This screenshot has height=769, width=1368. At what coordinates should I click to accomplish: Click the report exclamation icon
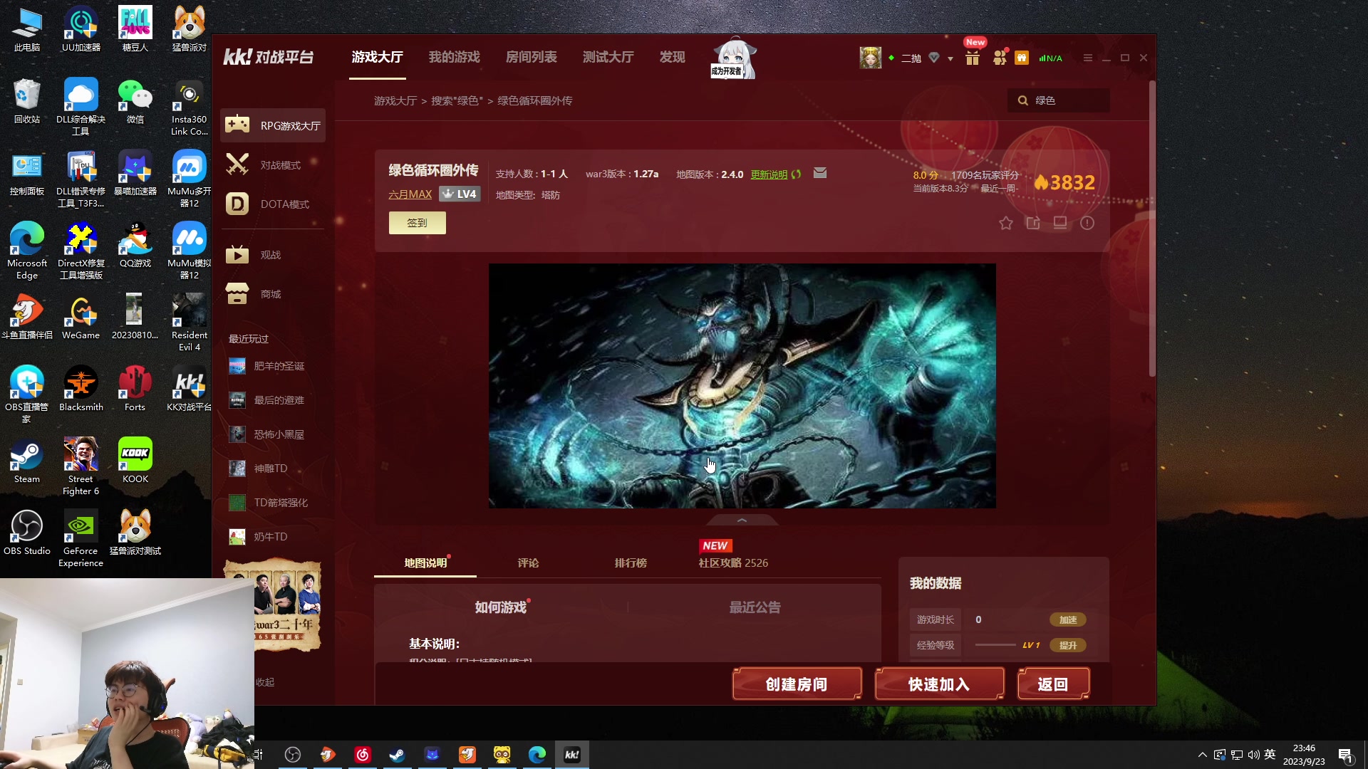pos(1087,223)
